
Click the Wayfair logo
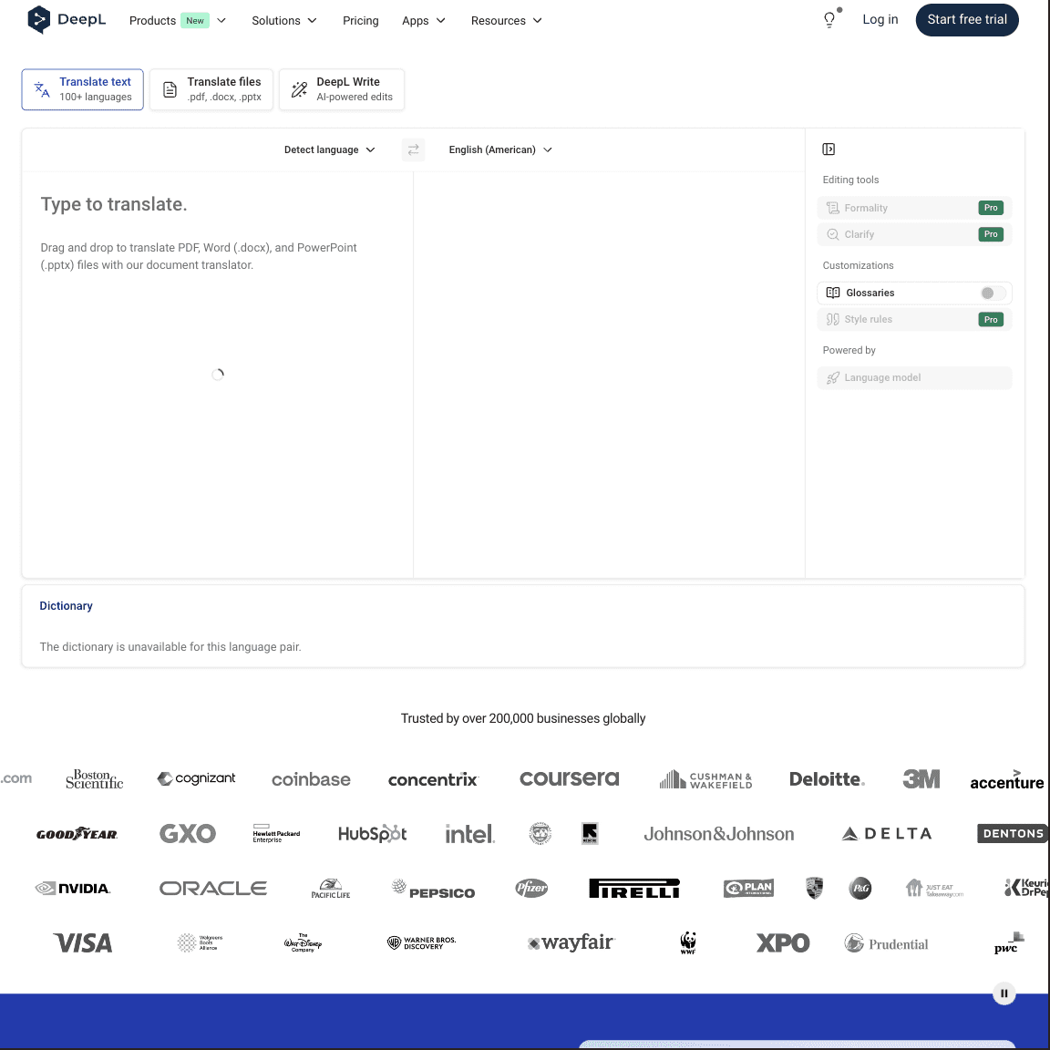pos(571,942)
